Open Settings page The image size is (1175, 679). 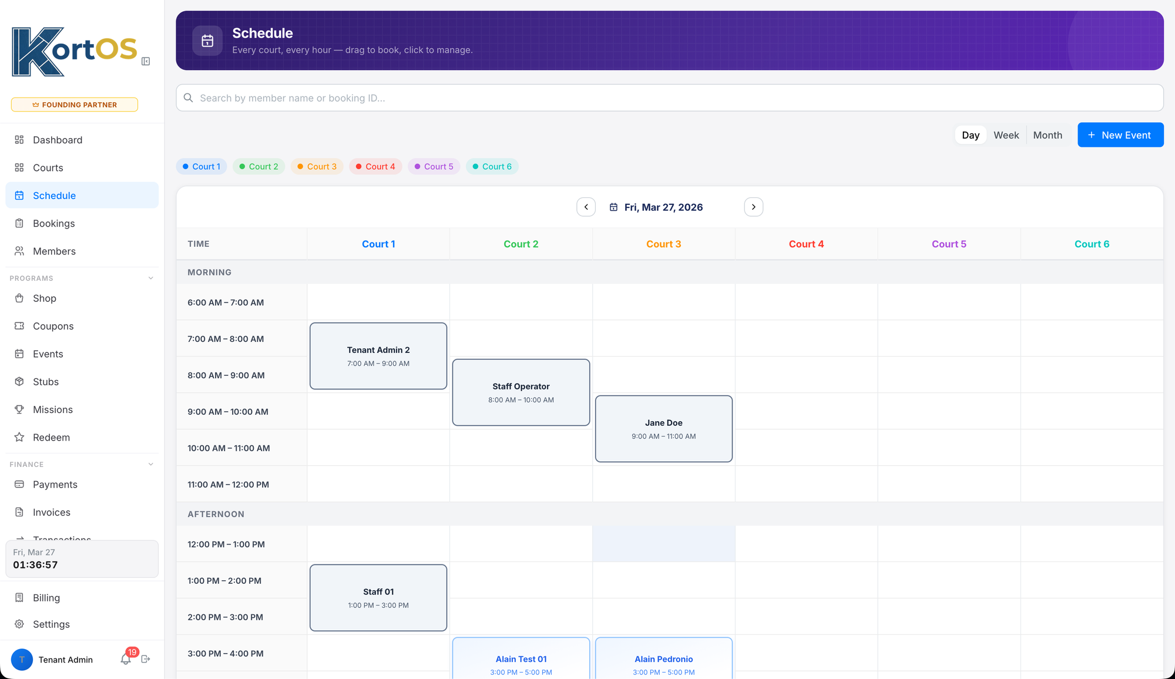pyautogui.click(x=82, y=624)
